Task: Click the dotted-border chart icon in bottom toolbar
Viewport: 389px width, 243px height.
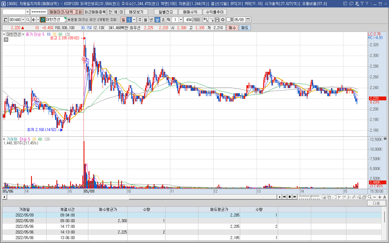Action: (x=334, y=197)
